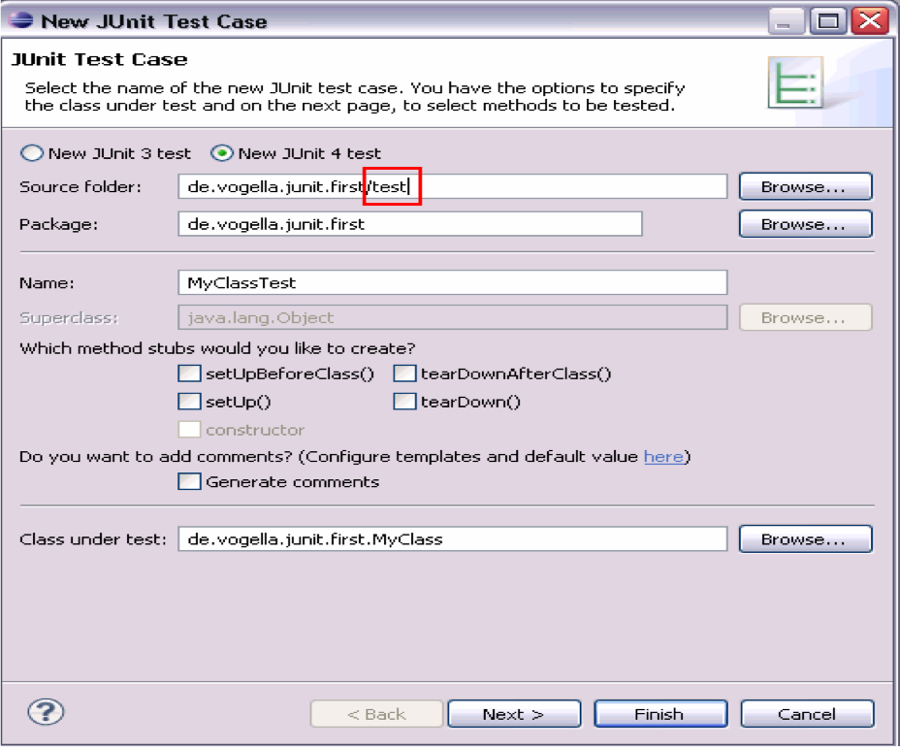900x747 pixels.
Task: Browse for the Class under test
Action: (x=805, y=538)
